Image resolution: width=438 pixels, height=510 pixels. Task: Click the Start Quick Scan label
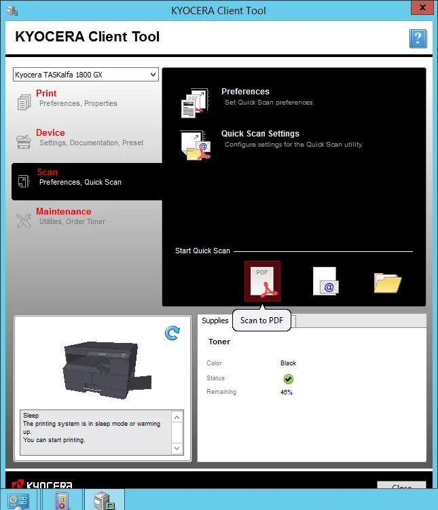202,251
